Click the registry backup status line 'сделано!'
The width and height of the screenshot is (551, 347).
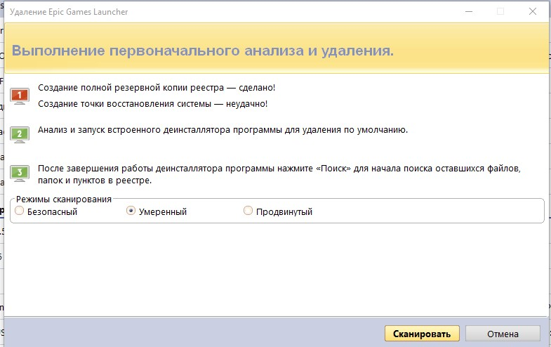(x=157, y=88)
